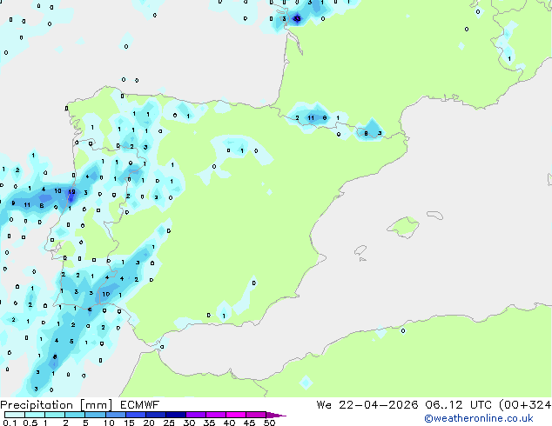Click the date text '22-04-2026'
552x426 pixels.
coord(379,405)
